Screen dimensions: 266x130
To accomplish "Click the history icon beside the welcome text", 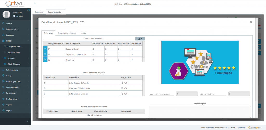I will [x=28, y=10].
